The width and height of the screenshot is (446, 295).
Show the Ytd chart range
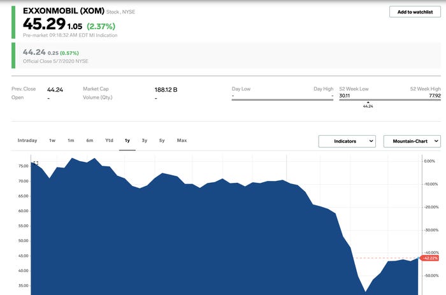click(109, 141)
